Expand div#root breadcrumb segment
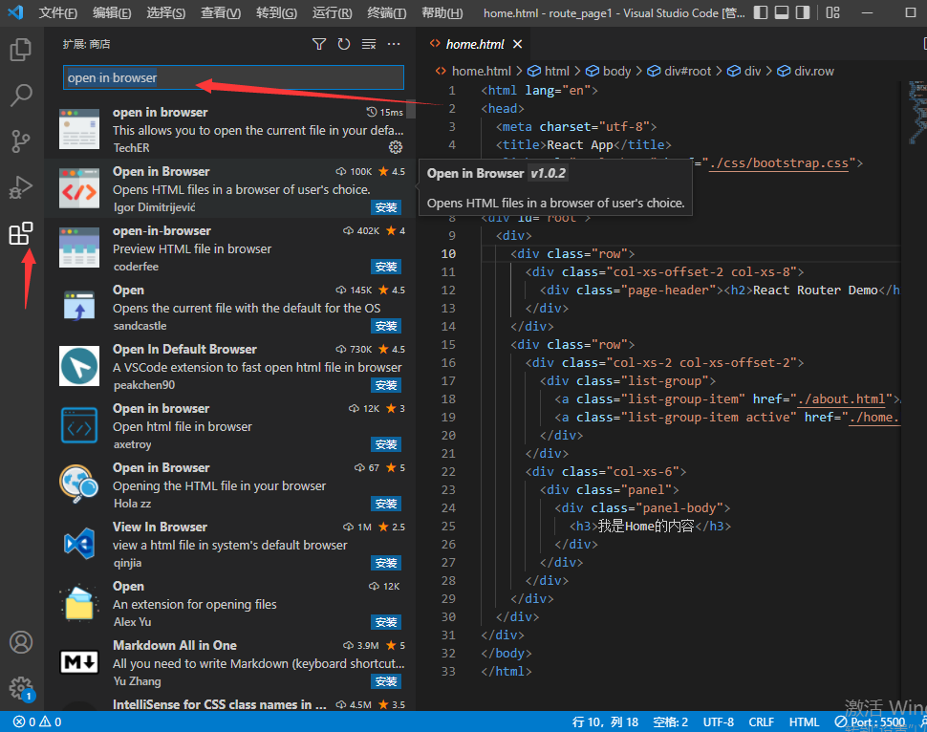This screenshot has width=927, height=732. [687, 71]
